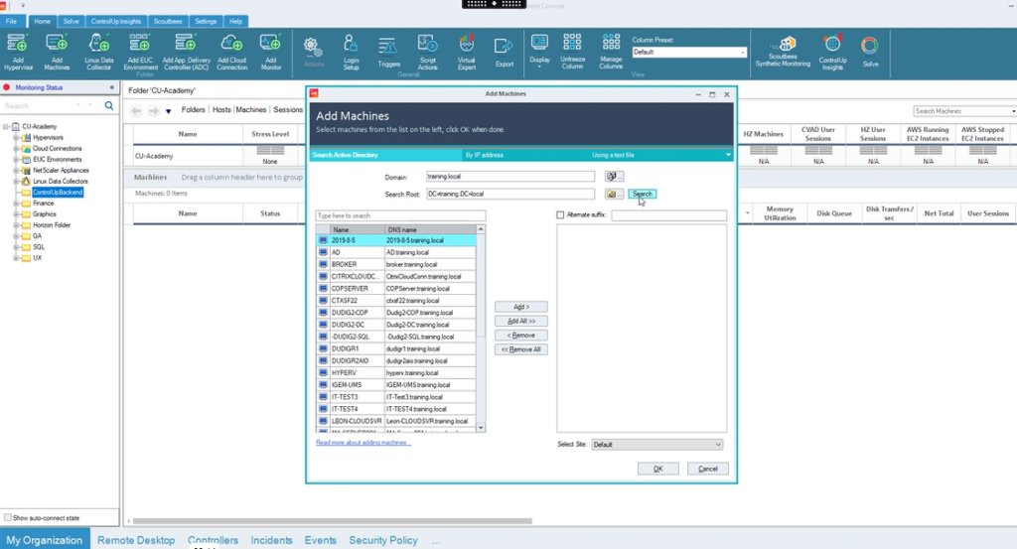Click the Add Monitor icon
Image resolution: width=1017 pixels, height=549 pixels.
(x=270, y=52)
